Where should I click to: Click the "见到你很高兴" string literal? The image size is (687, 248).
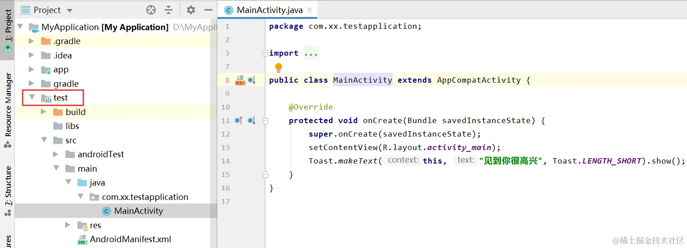pyautogui.click(x=510, y=161)
